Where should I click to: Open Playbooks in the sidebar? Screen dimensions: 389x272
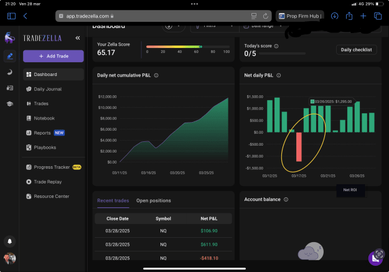click(54, 148)
